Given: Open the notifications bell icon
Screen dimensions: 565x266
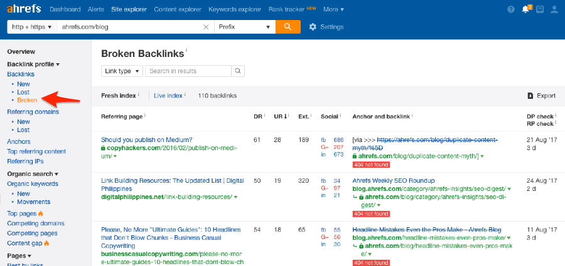Looking at the screenshot, I should click(525, 9).
